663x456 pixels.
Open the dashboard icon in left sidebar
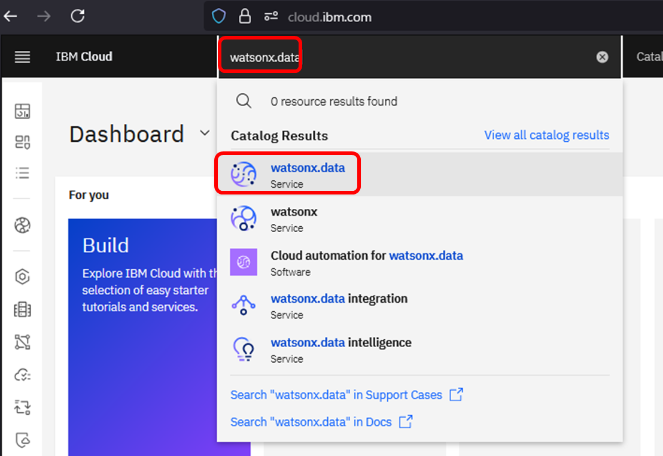pyautogui.click(x=22, y=111)
